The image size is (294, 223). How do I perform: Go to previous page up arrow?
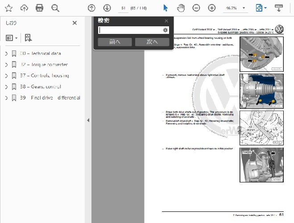tap(91, 8)
